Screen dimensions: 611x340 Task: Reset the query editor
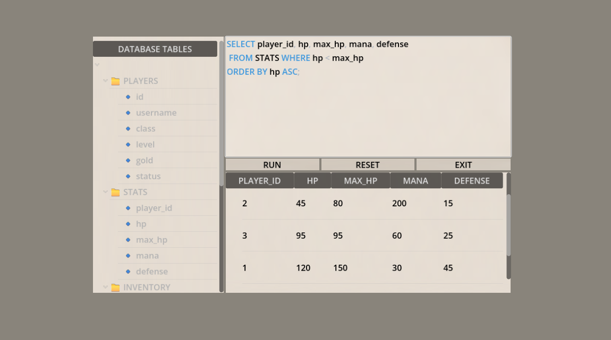pyautogui.click(x=368, y=164)
